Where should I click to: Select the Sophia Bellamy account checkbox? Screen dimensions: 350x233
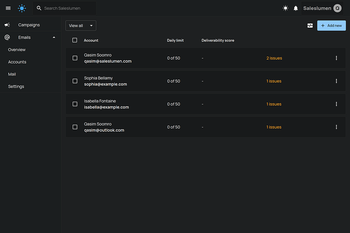tap(75, 81)
